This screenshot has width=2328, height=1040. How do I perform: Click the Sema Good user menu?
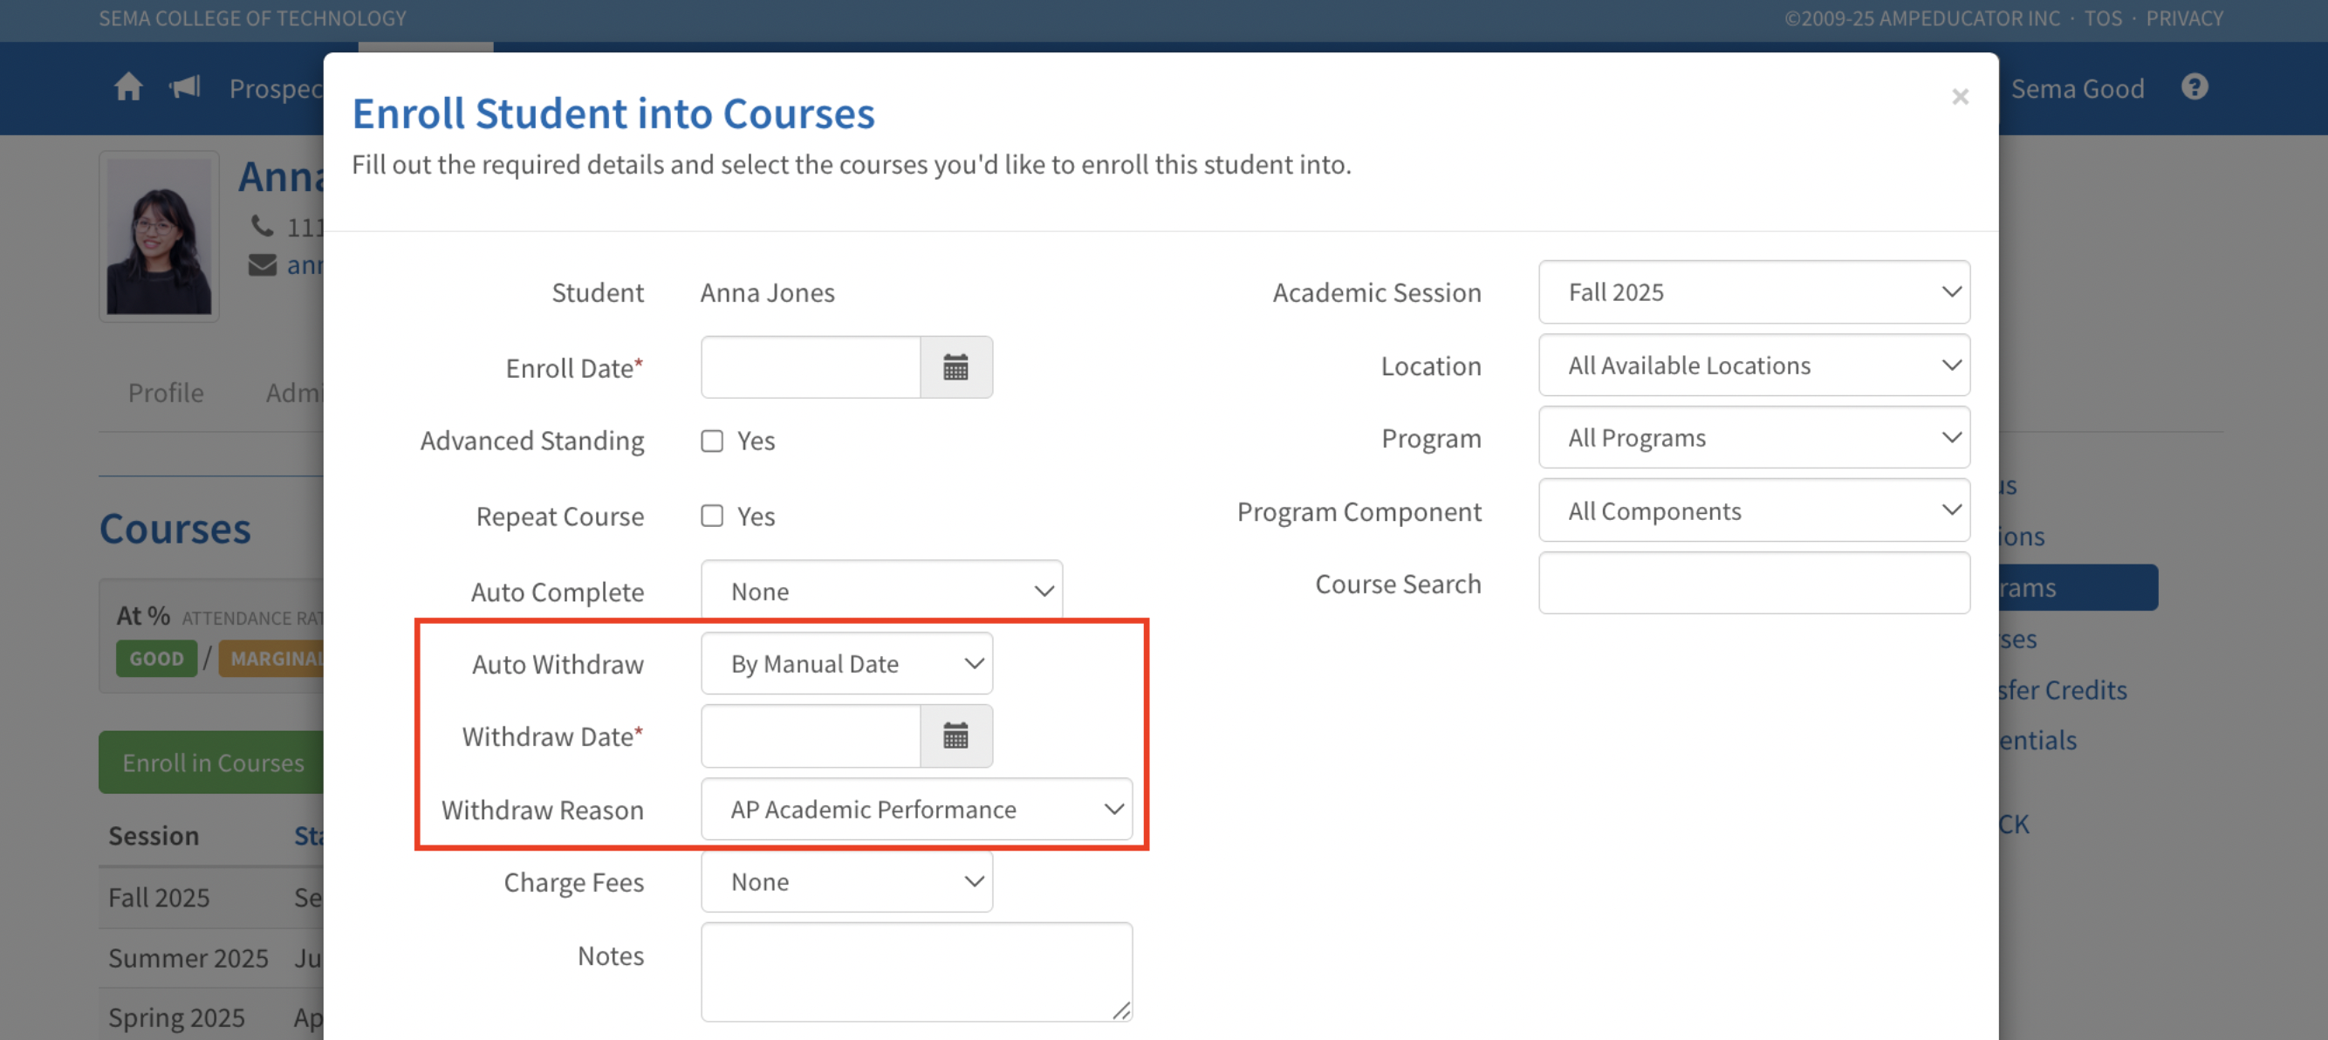(x=2077, y=88)
